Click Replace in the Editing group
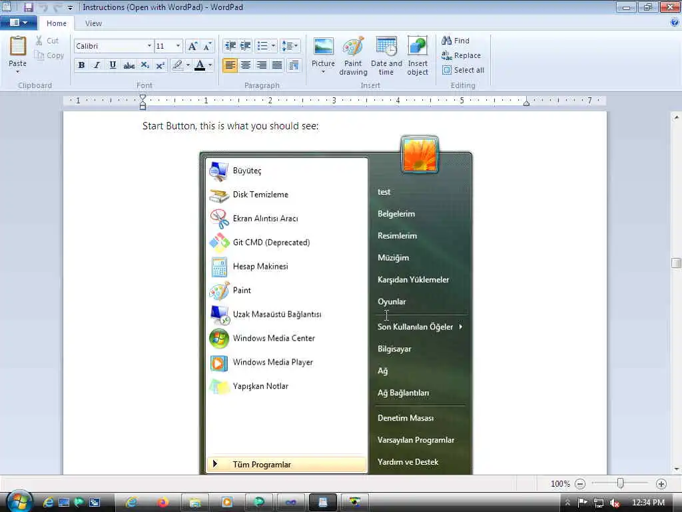682x512 pixels. click(462, 55)
